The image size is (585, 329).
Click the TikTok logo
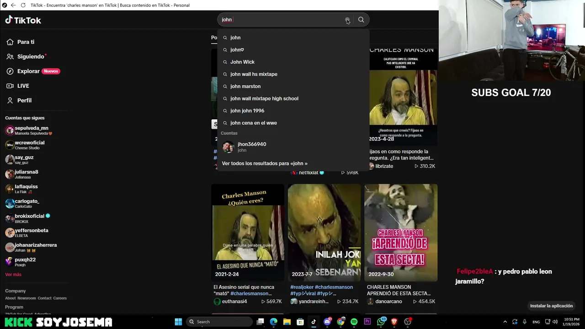click(23, 20)
